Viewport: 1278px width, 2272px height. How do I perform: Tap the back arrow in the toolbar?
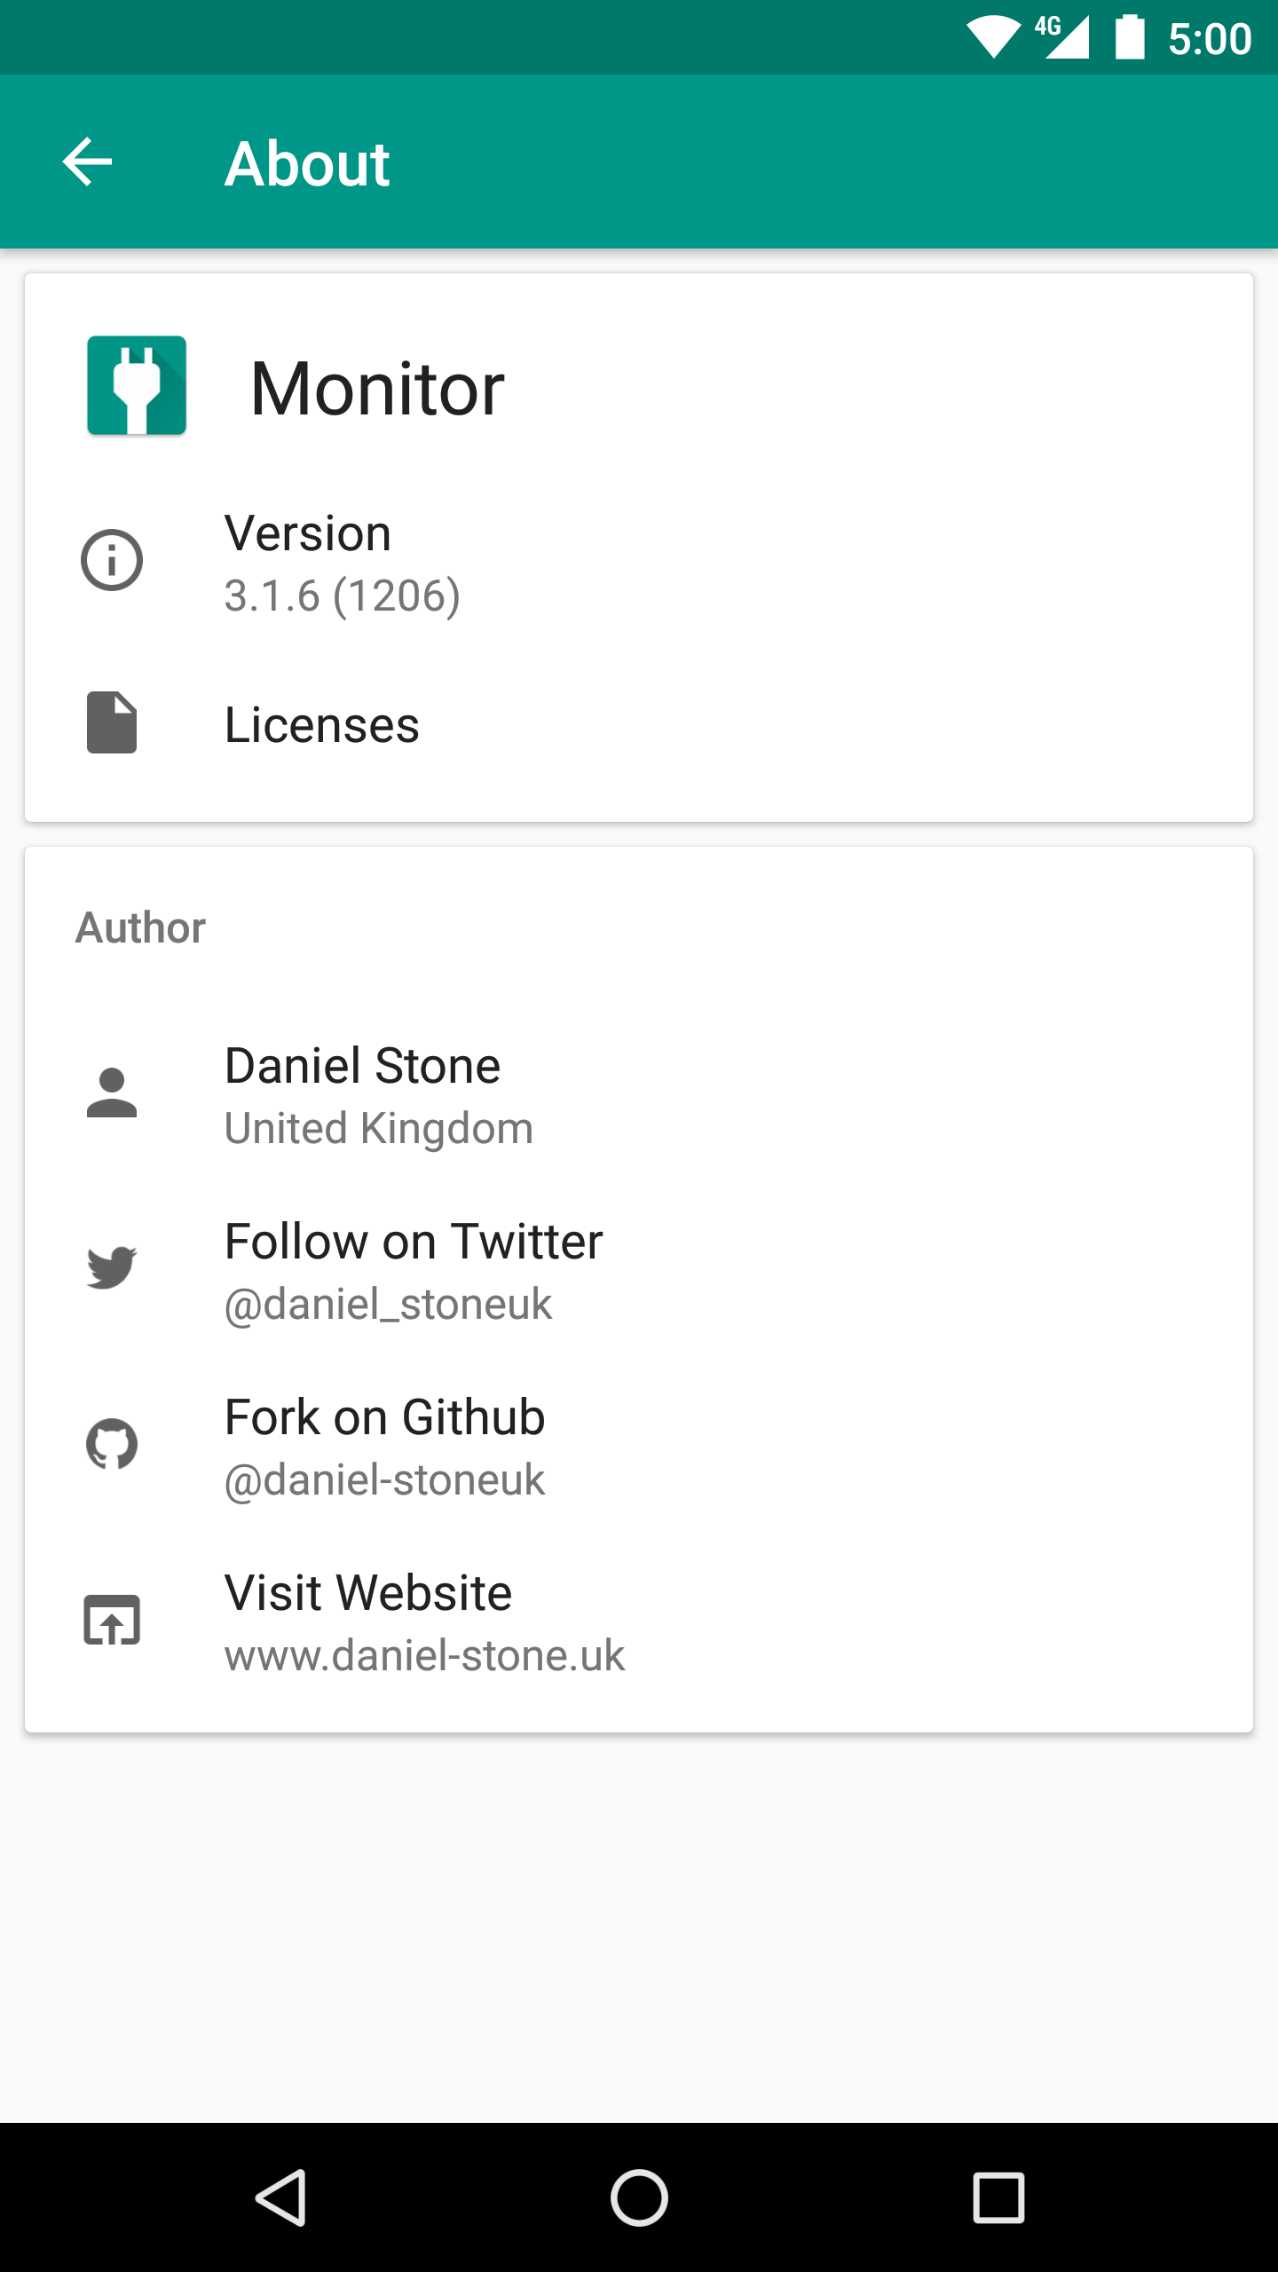click(x=87, y=162)
